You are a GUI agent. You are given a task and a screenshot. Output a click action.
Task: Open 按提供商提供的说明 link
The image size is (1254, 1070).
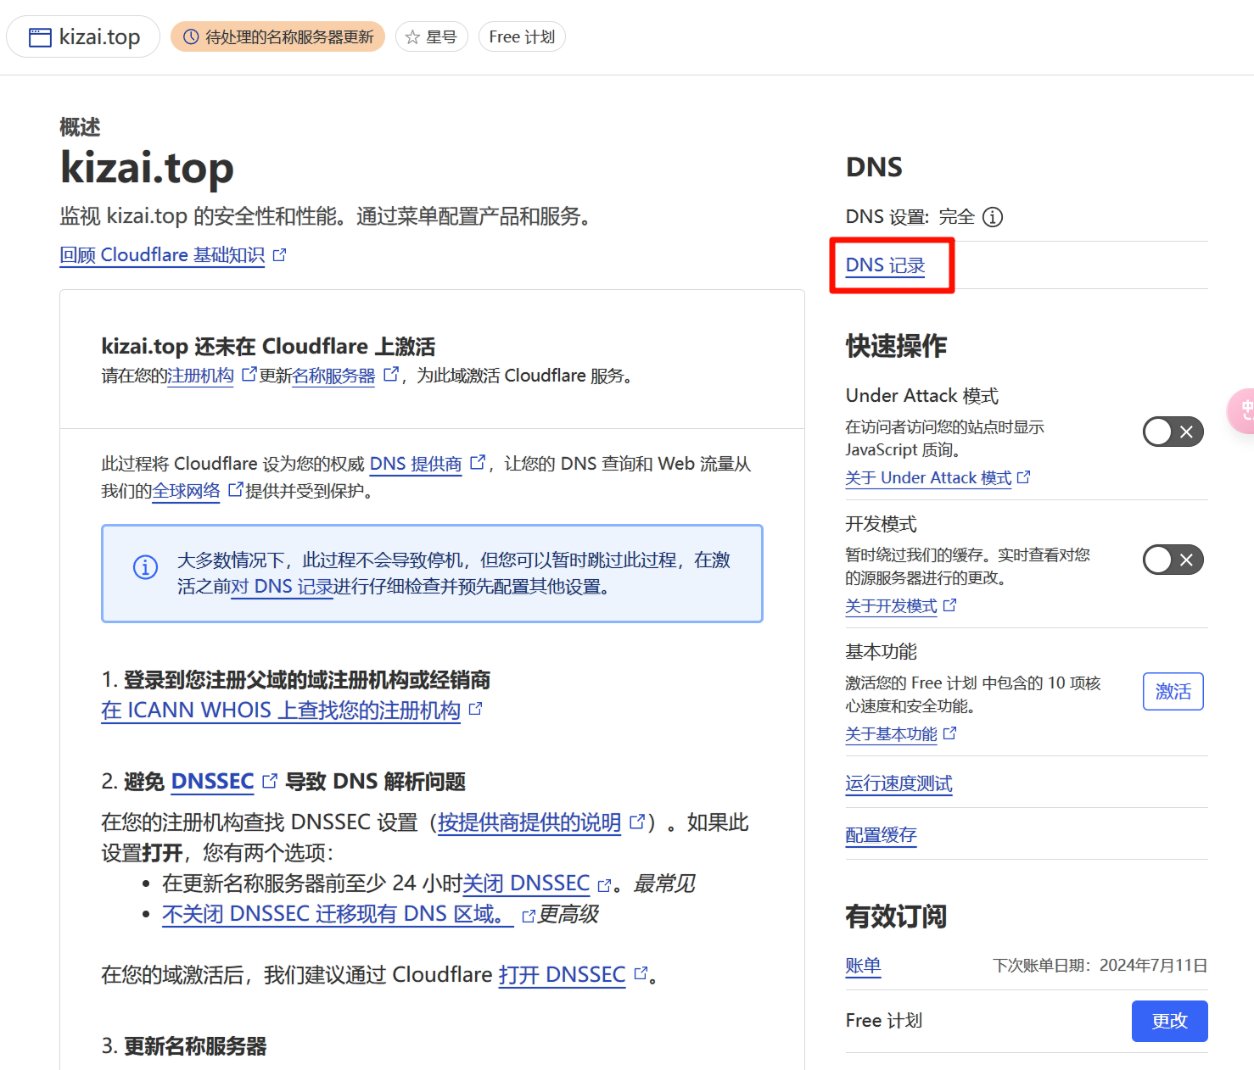pyautogui.click(x=529, y=822)
